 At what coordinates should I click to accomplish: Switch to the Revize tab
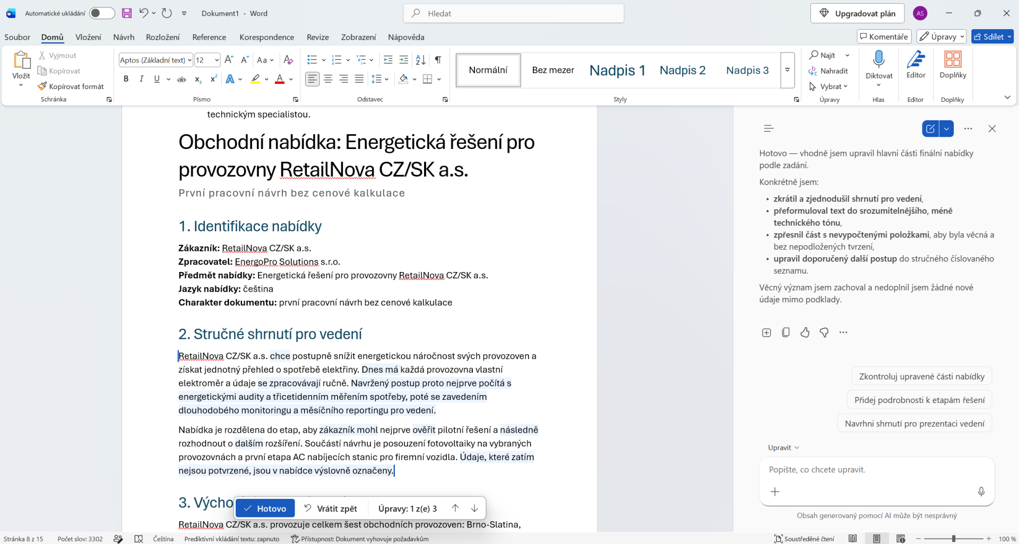(x=317, y=37)
